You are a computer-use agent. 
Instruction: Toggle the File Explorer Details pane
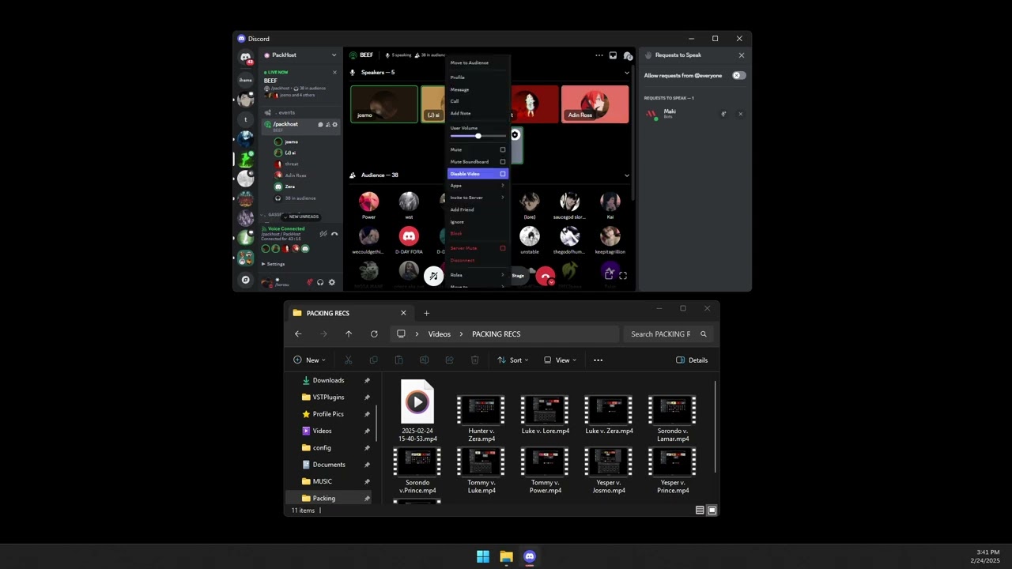[692, 360]
